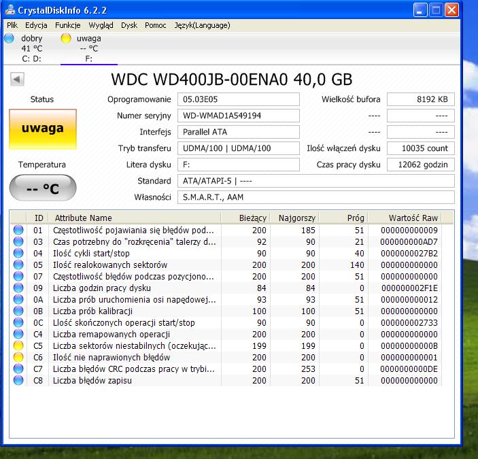Click the blue status icon of attribute C8

(18, 380)
